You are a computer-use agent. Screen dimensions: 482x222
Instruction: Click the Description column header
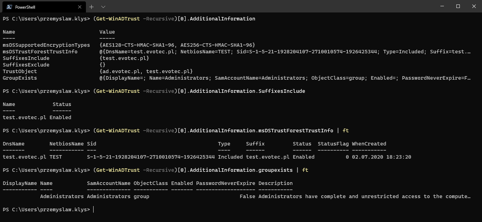click(x=275, y=183)
